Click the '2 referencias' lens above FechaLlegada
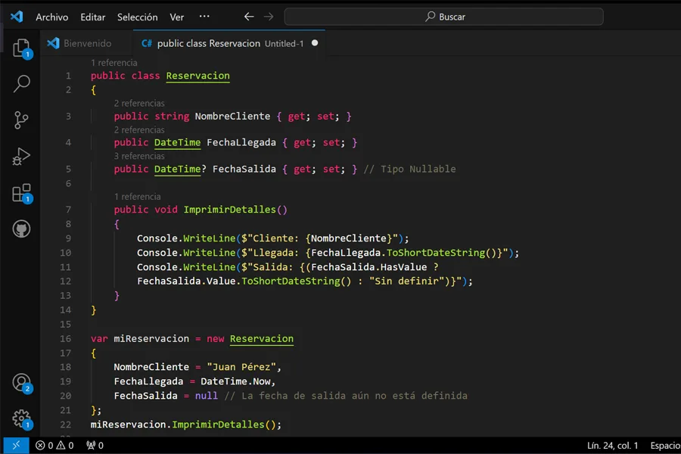681x454 pixels. [139, 130]
